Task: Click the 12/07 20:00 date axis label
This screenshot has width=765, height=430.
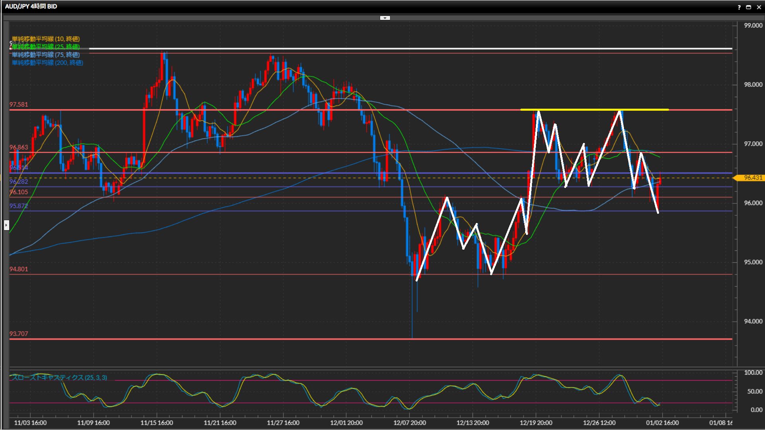Action: (410, 423)
